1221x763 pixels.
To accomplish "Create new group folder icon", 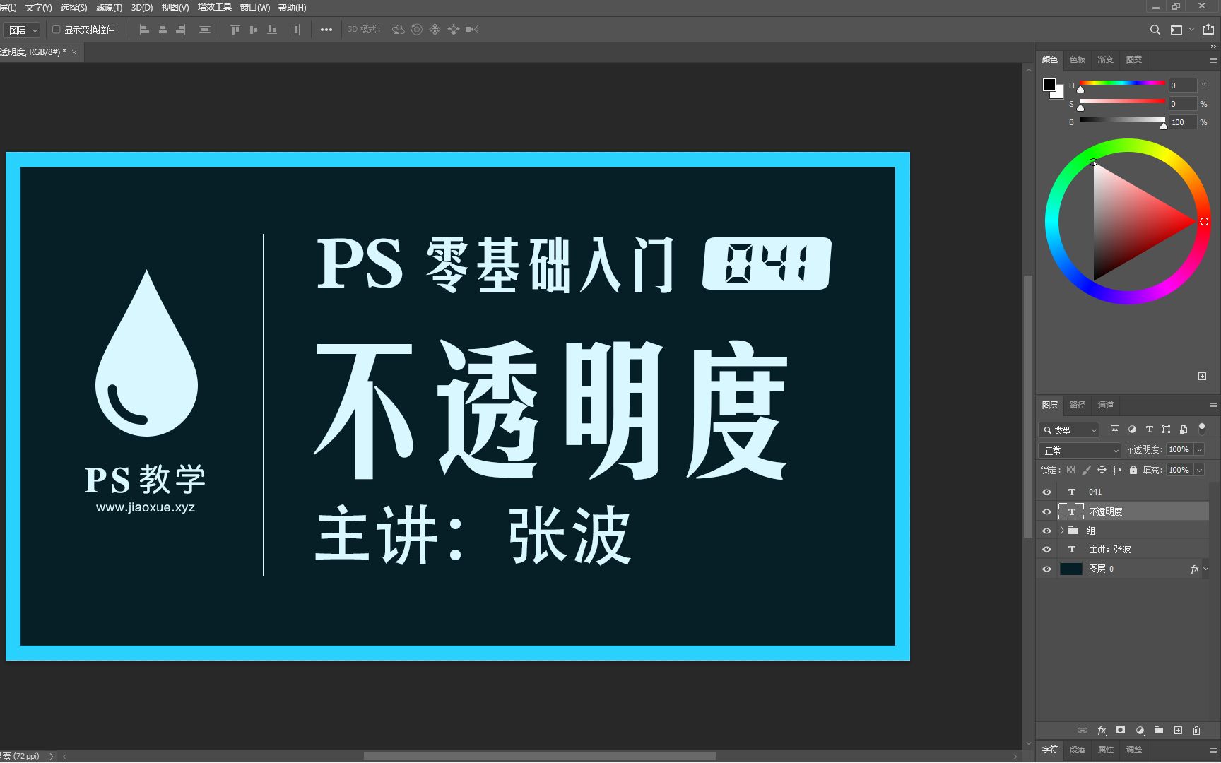I will [x=1159, y=731].
